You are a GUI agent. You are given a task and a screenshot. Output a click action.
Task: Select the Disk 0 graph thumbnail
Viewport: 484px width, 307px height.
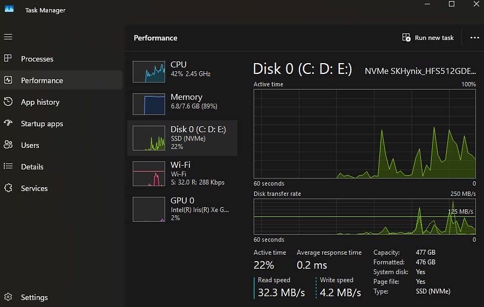pyautogui.click(x=149, y=138)
